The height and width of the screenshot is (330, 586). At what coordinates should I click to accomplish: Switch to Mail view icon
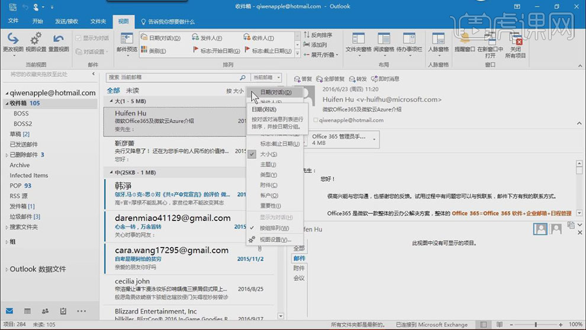coord(9,311)
